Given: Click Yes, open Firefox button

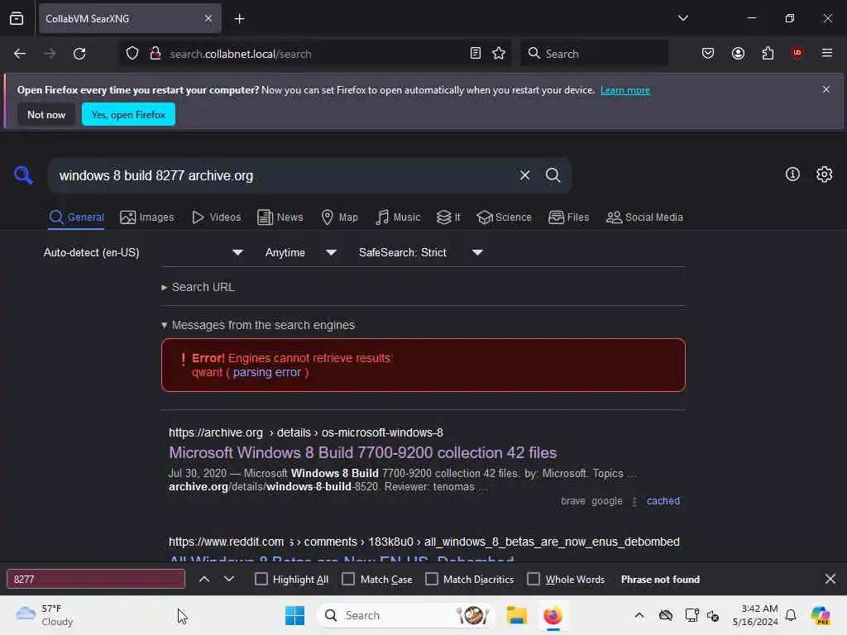Looking at the screenshot, I should pyautogui.click(x=128, y=114).
